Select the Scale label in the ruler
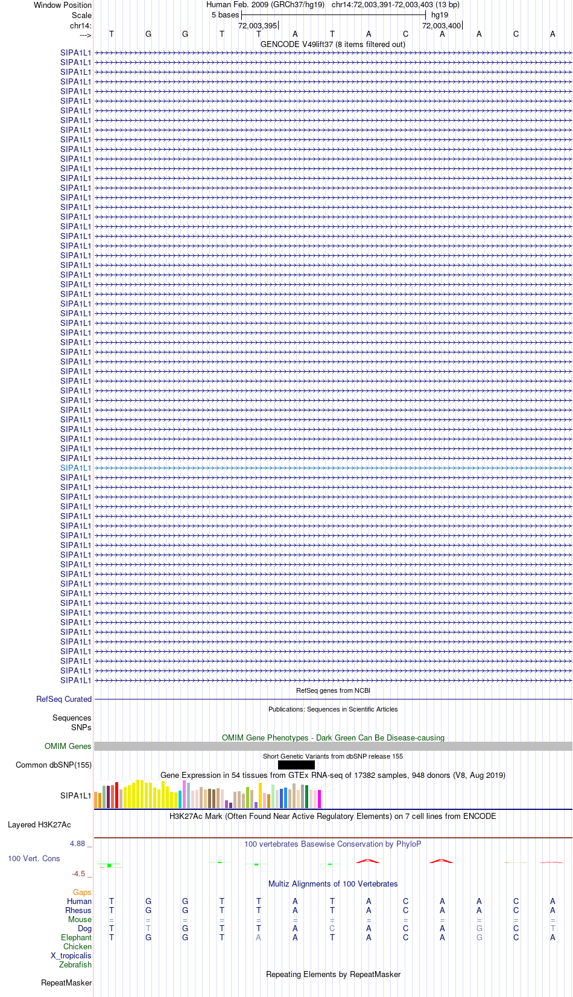 pos(82,15)
